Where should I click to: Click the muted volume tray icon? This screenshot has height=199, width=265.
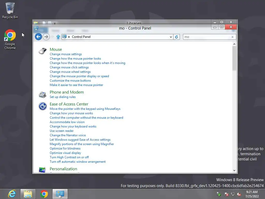(x=239, y=194)
